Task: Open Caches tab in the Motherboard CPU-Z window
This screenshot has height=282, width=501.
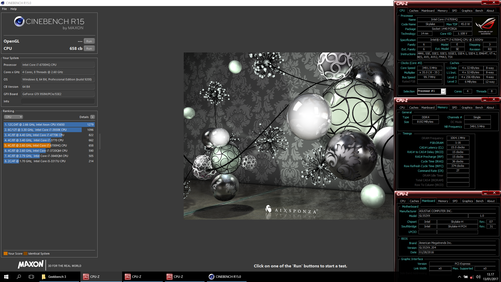Action: [x=414, y=201]
